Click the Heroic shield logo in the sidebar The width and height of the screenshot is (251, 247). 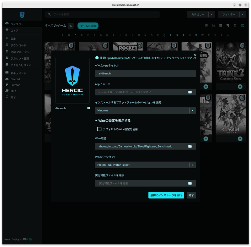coord(22,15)
